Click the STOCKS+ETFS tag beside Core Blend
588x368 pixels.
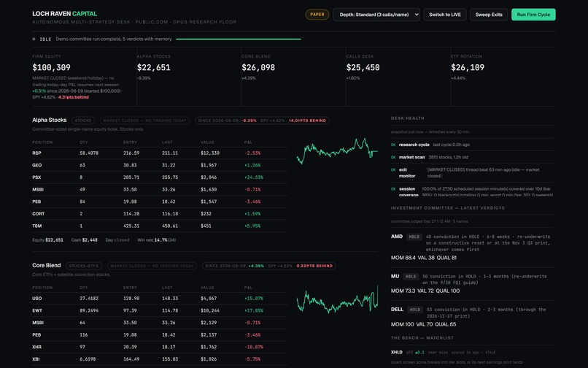[84, 266]
